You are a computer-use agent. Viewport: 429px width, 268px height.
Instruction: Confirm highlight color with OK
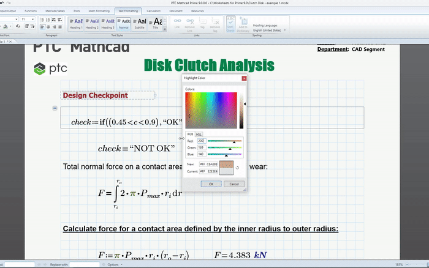(211, 184)
